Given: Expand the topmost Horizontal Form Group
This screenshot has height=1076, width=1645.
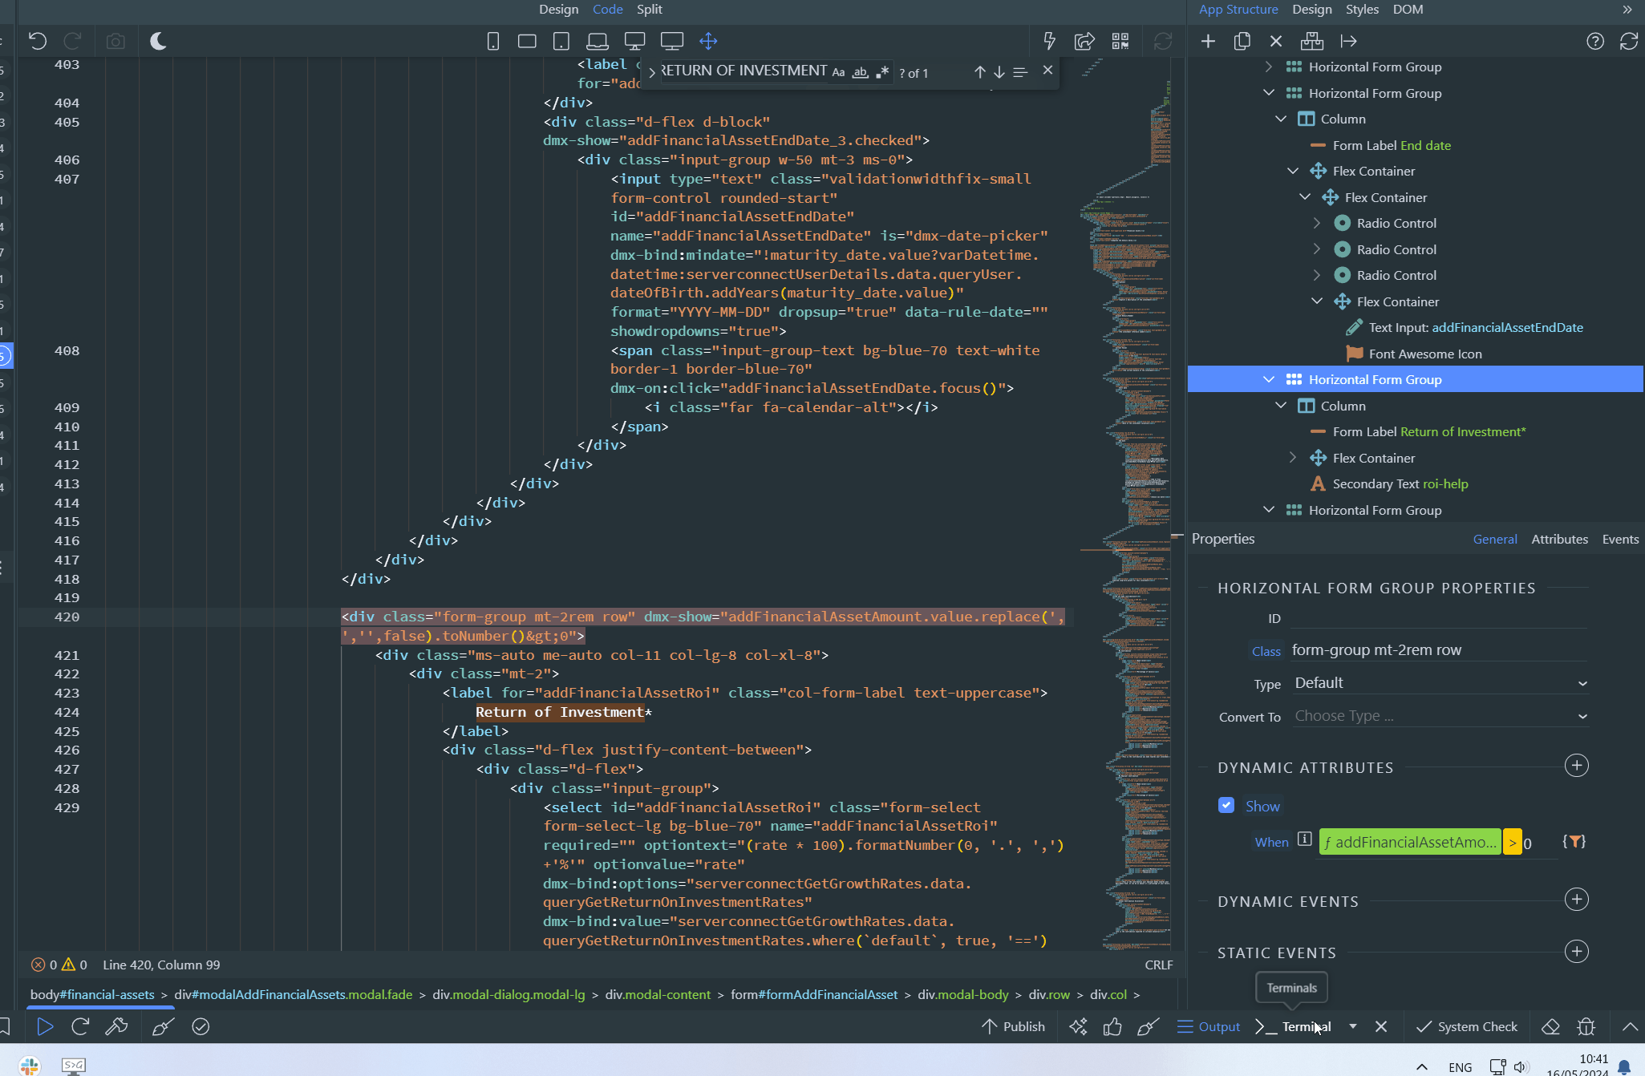Looking at the screenshot, I should (1269, 67).
